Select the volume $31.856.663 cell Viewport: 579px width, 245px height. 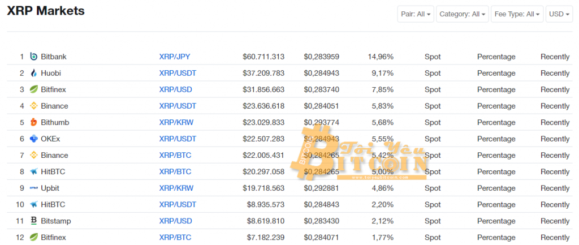(x=263, y=89)
